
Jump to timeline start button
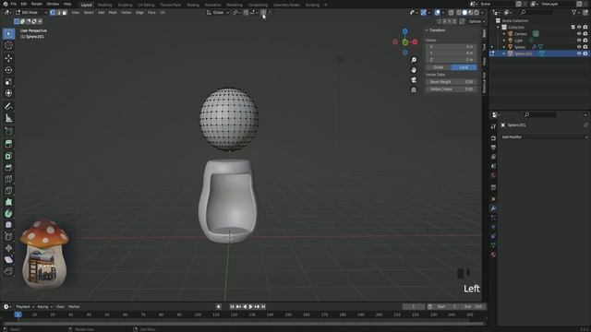[232, 307]
